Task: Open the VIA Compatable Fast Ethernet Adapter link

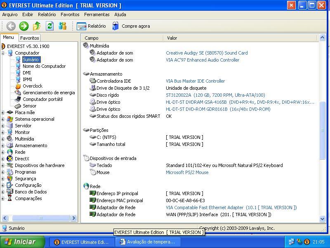Action: pyautogui.click(x=231, y=207)
